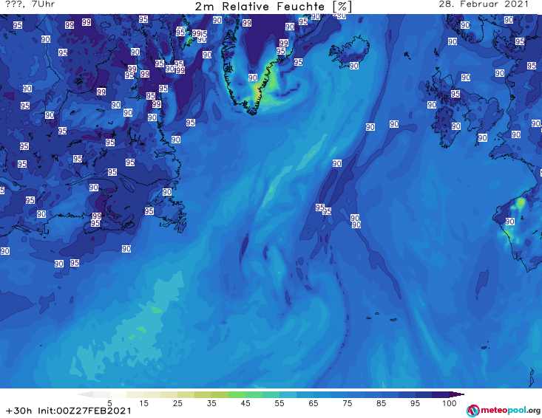The width and height of the screenshot is (542, 418).
Task: Click legend scale value '75'
Action: pyautogui.click(x=347, y=403)
